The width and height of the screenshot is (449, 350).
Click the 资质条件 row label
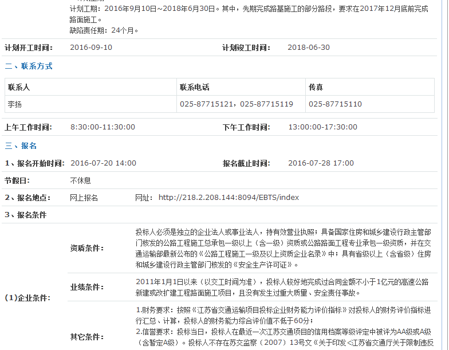pyautogui.click(x=87, y=248)
